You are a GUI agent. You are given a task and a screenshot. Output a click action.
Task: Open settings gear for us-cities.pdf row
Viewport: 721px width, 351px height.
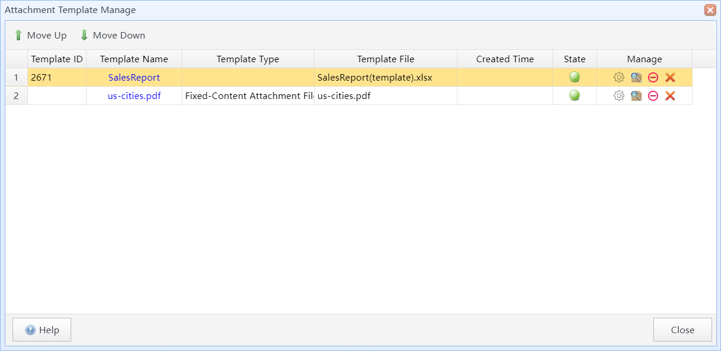[619, 95]
